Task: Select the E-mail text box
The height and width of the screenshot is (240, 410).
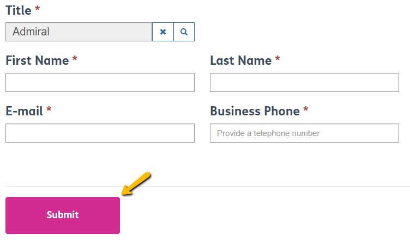Action: (100, 133)
